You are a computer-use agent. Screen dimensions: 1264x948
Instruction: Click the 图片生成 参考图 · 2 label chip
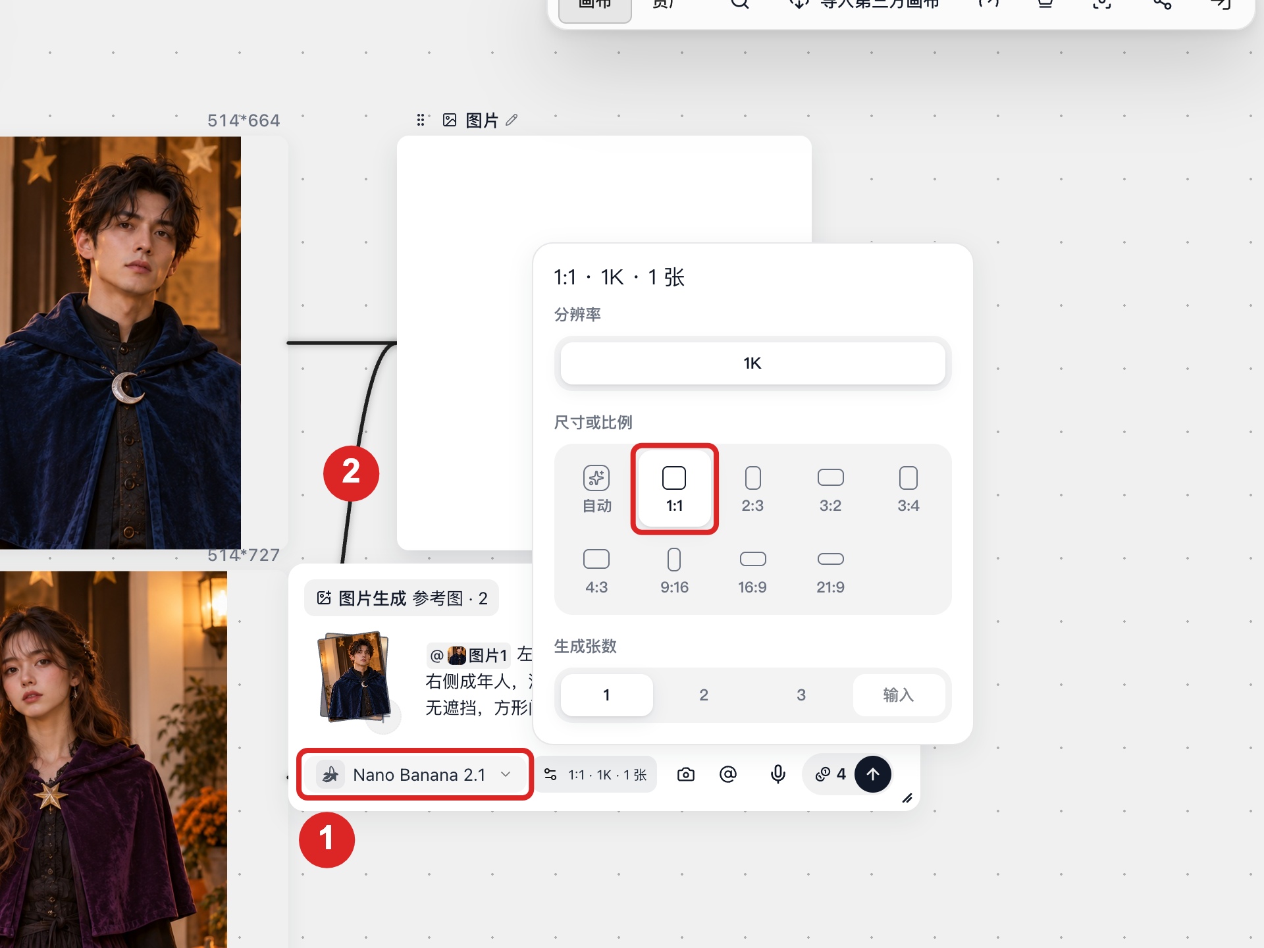[x=402, y=598]
